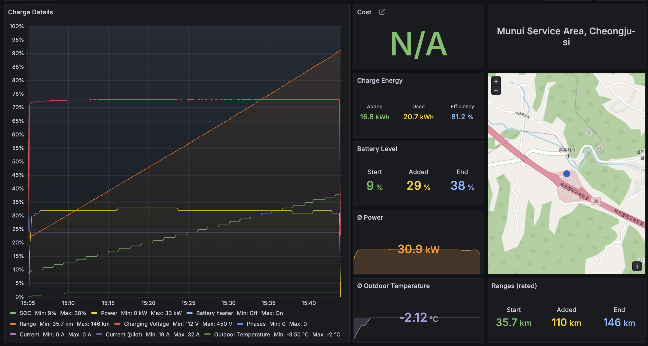Image resolution: width=648 pixels, height=346 pixels.
Task: Click the yellow Power legend color swatch
Action: (x=94, y=313)
